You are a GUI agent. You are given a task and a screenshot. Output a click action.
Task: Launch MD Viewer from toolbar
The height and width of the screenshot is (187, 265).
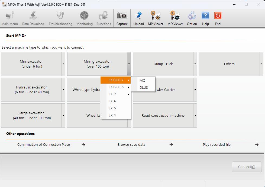(175, 16)
